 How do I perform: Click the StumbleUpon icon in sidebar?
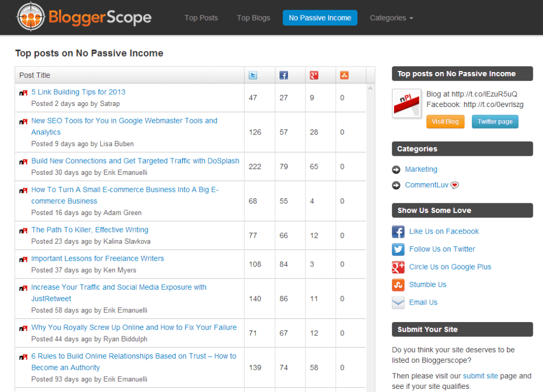click(x=398, y=285)
